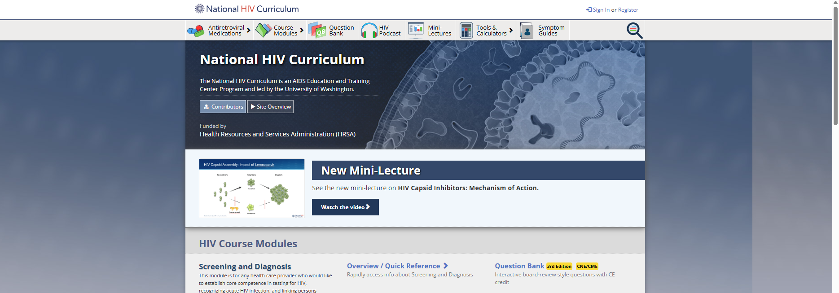Click the HIV Podcast headphones icon
This screenshot has width=839, height=293.
[x=369, y=31]
